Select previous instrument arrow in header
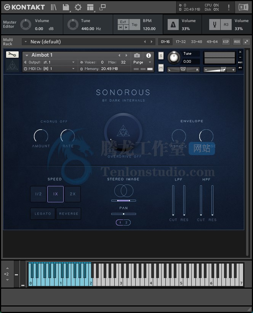Image resolution: width=253 pixels, height=313 pixels. (x=119, y=55)
